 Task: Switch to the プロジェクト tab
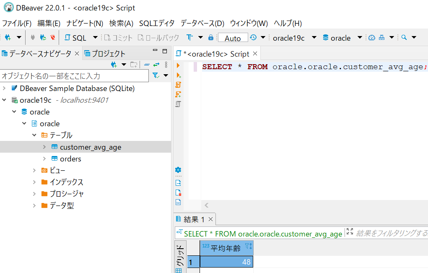pyautogui.click(x=105, y=54)
